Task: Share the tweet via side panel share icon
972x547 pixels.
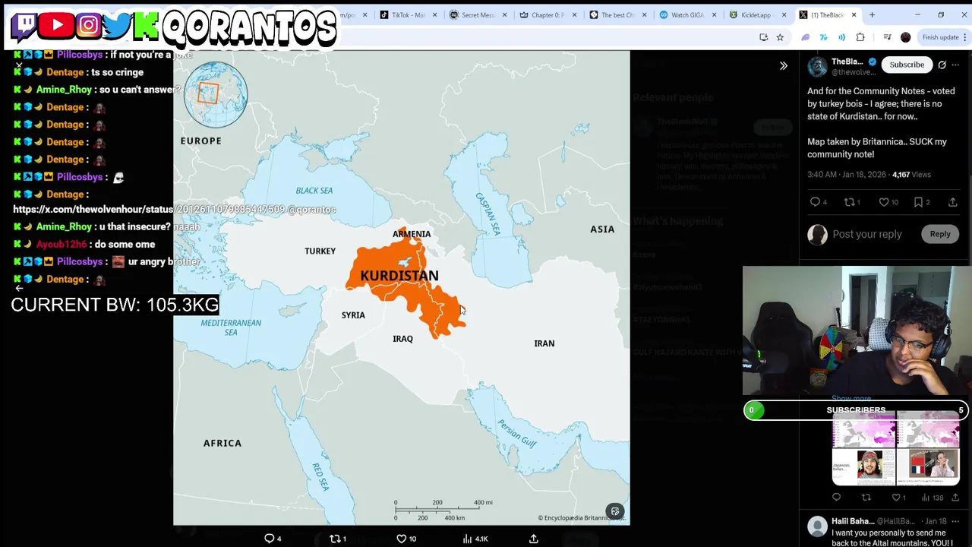Action: [x=952, y=202]
